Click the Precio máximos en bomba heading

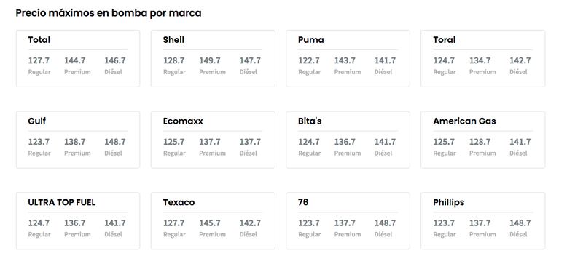(x=109, y=13)
